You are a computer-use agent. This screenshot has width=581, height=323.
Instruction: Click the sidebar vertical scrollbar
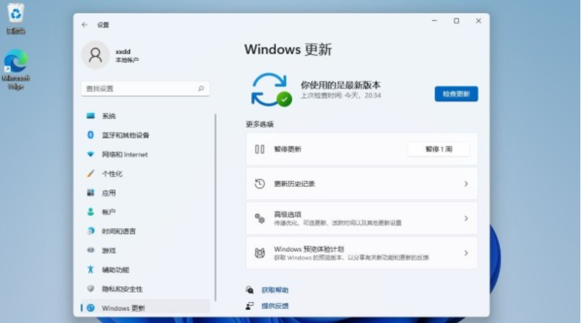pyautogui.click(x=215, y=207)
